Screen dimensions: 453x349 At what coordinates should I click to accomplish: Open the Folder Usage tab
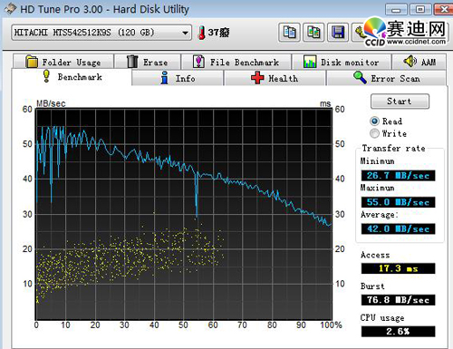63,62
